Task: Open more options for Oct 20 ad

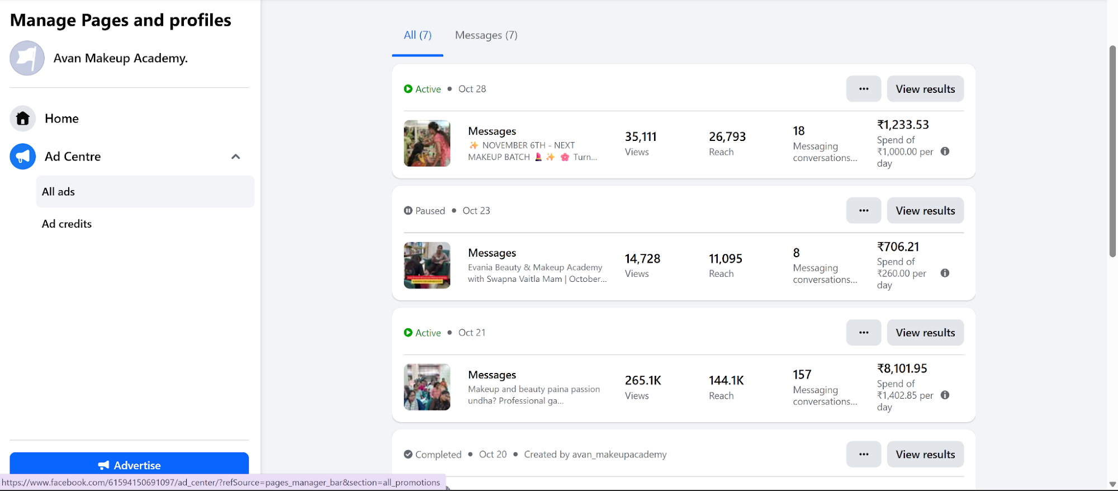Action: tap(864, 455)
